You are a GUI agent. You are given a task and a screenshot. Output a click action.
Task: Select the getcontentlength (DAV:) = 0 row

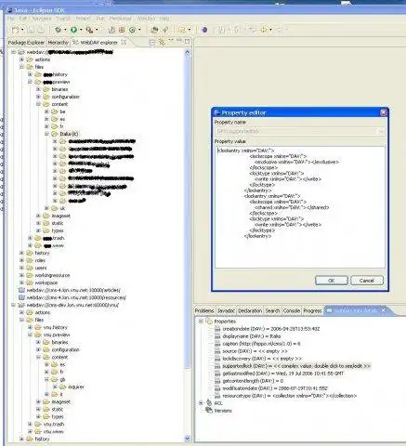click(253, 381)
